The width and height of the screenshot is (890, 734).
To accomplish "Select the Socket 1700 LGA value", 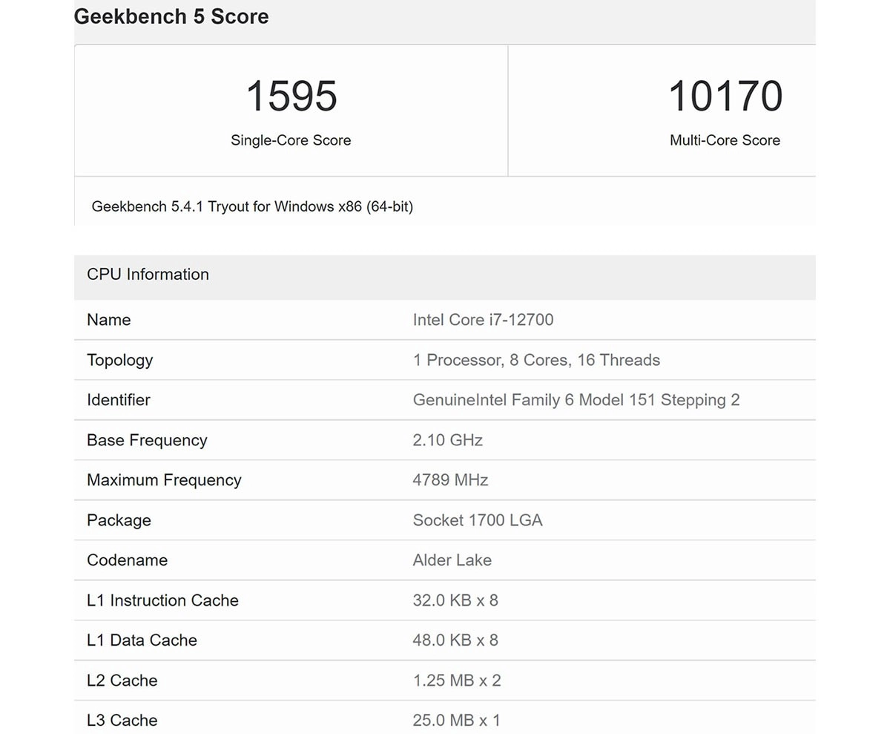I will point(478,520).
